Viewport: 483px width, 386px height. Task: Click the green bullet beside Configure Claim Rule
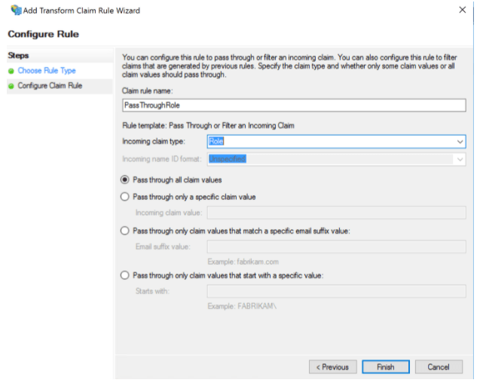pyautogui.click(x=11, y=86)
